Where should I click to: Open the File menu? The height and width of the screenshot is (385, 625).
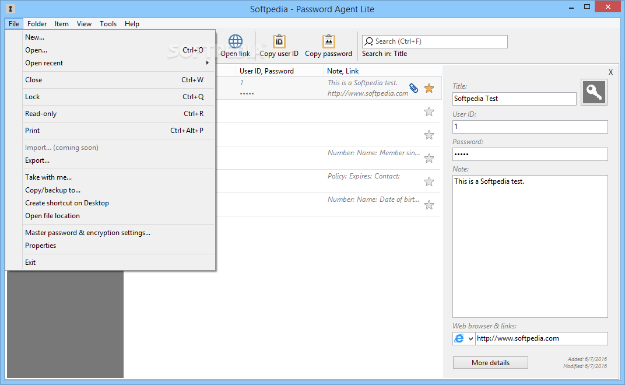14,23
